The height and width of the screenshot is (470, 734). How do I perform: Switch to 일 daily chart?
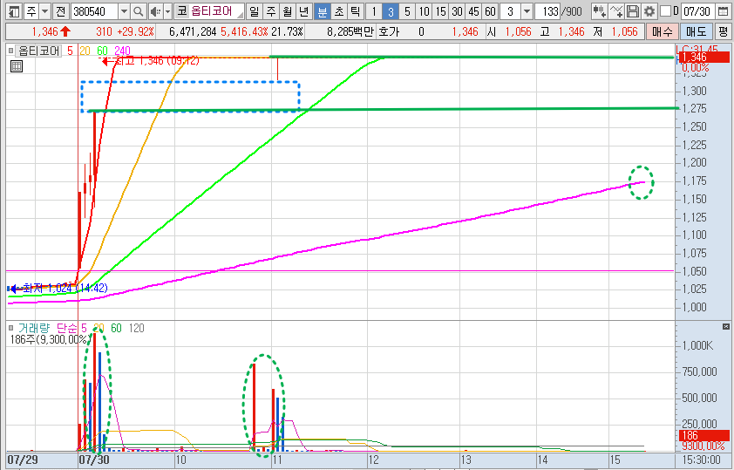tap(254, 11)
